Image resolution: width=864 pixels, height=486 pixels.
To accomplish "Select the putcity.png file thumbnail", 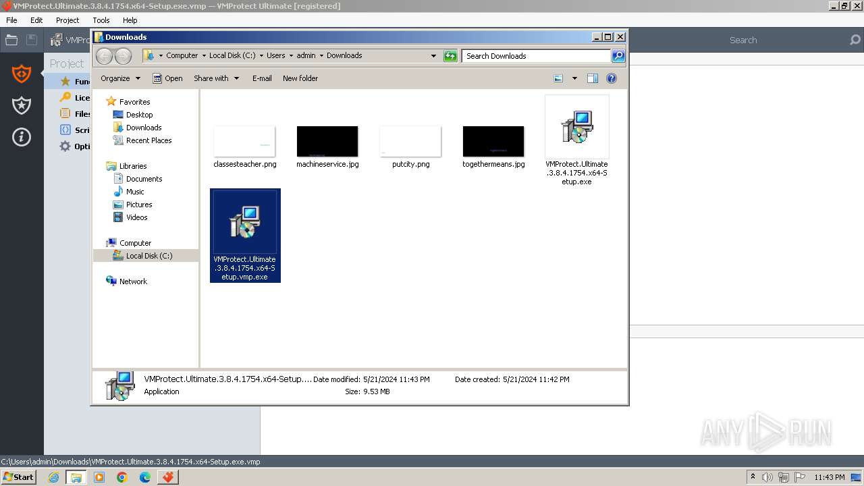I will tap(410, 141).
